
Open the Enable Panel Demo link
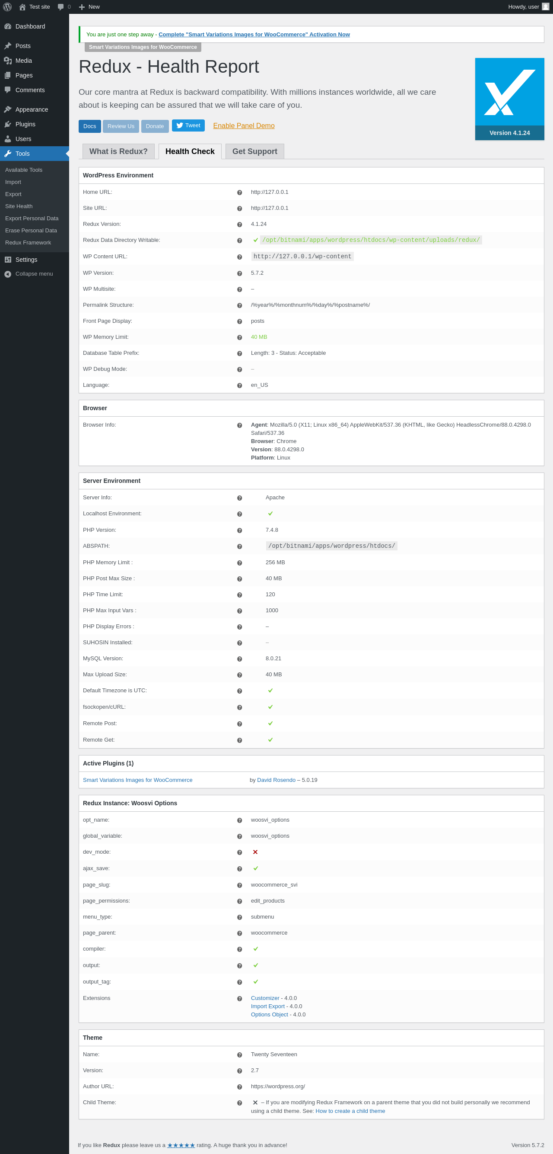pos(243,126)
